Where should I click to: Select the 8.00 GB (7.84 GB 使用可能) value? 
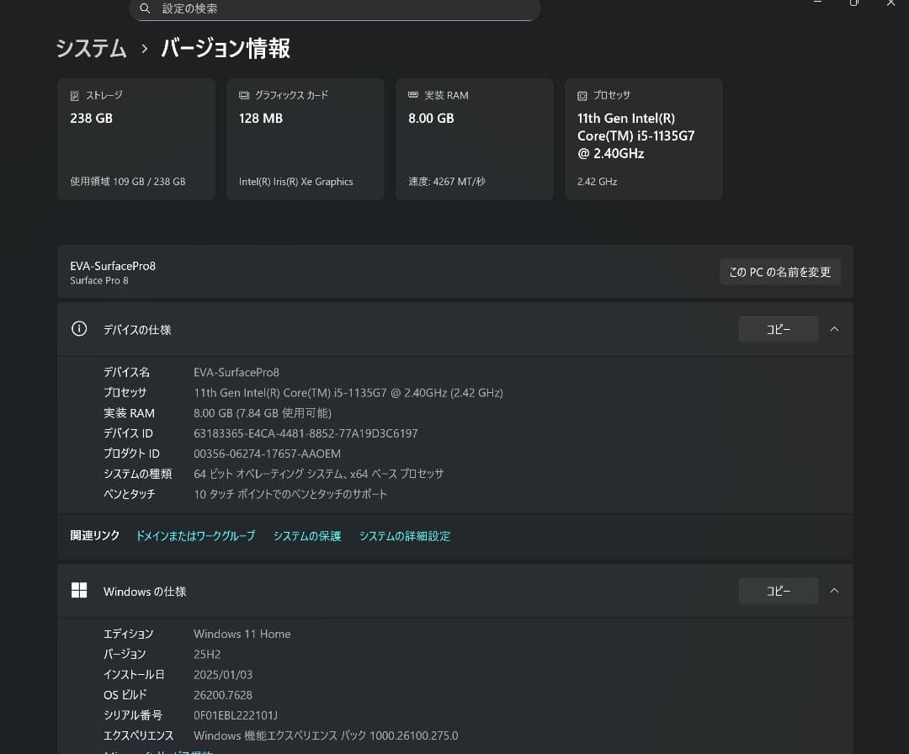[263, 413]
